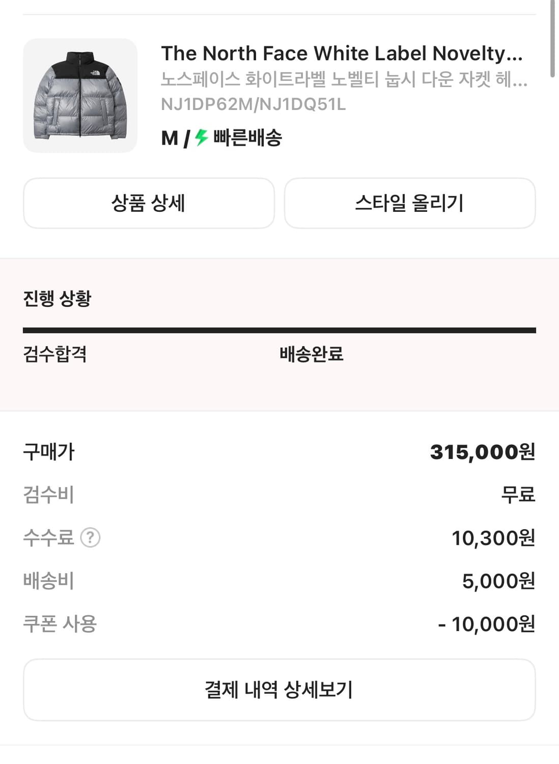Select model number NJ1DP62M/NJ1DQ51L

(253, 104)
